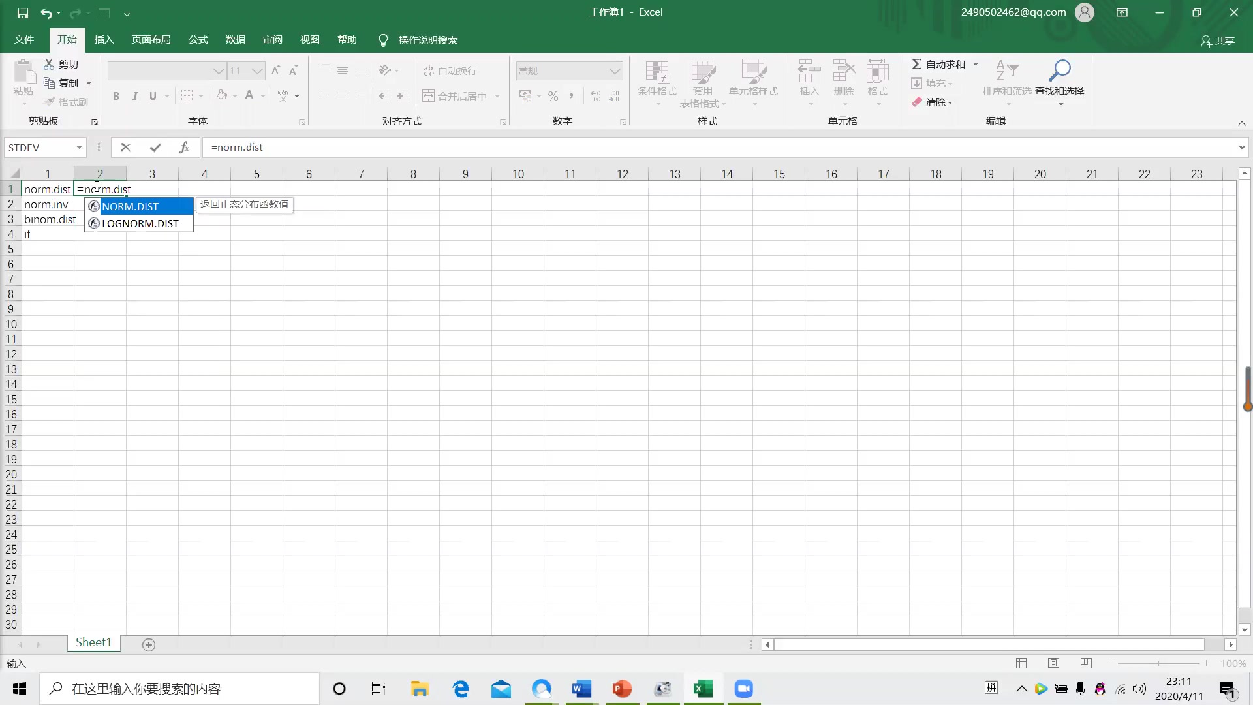Image resolution: width=1253 pixels, height=705 pixels.
Task: Switch to Page Layout view button
Action: pos(1053,663)
